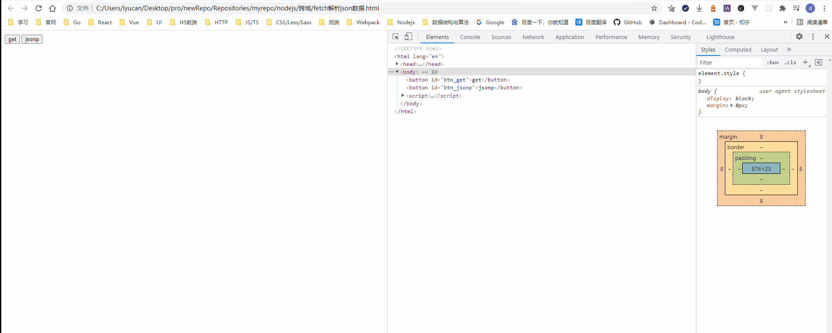Click the file info icon in address bar
This screenshot has height=333, width=832.
coord(69,8)
